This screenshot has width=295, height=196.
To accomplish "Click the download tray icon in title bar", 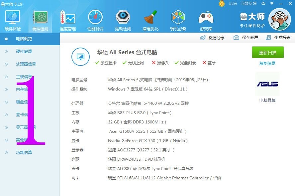I will coord(263,3).
